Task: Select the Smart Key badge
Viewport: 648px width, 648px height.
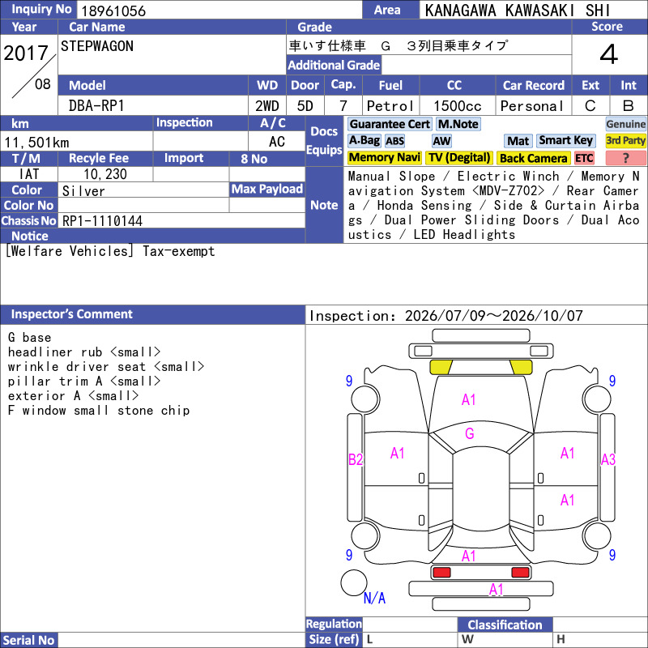Action: point(566,141)
